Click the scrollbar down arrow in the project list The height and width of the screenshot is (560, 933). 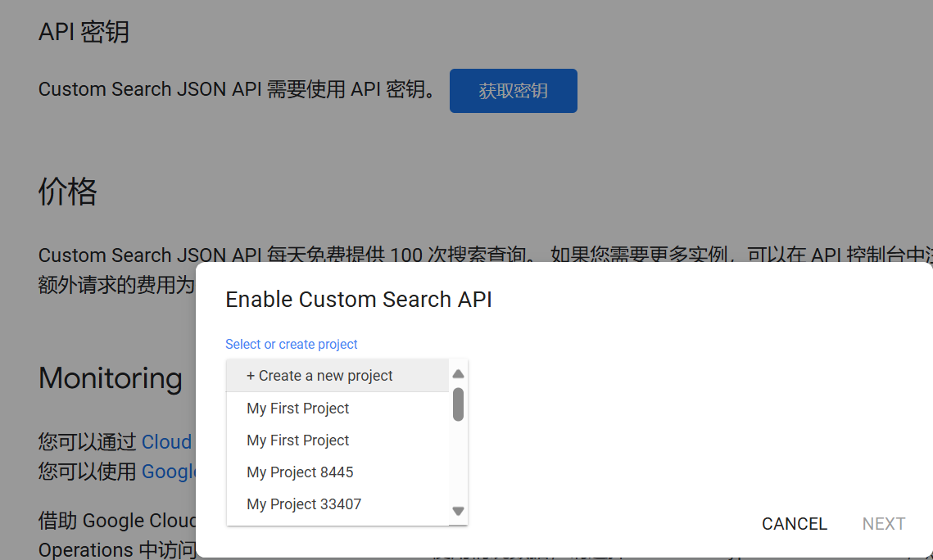tap(458, 510)
